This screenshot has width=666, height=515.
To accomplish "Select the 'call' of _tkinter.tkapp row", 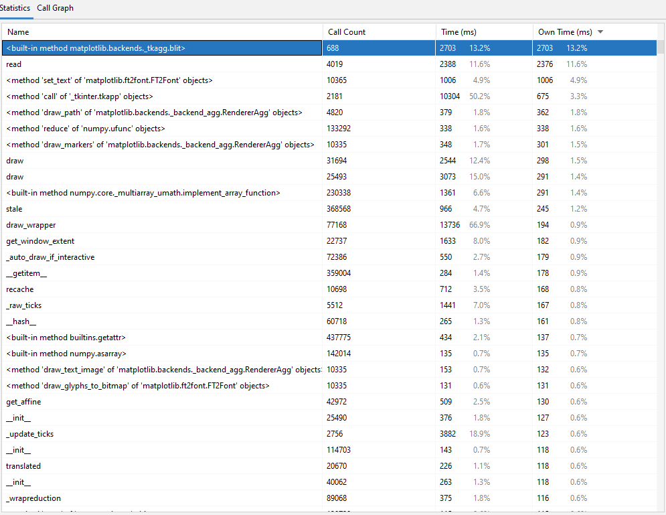I will coord(329,96).
